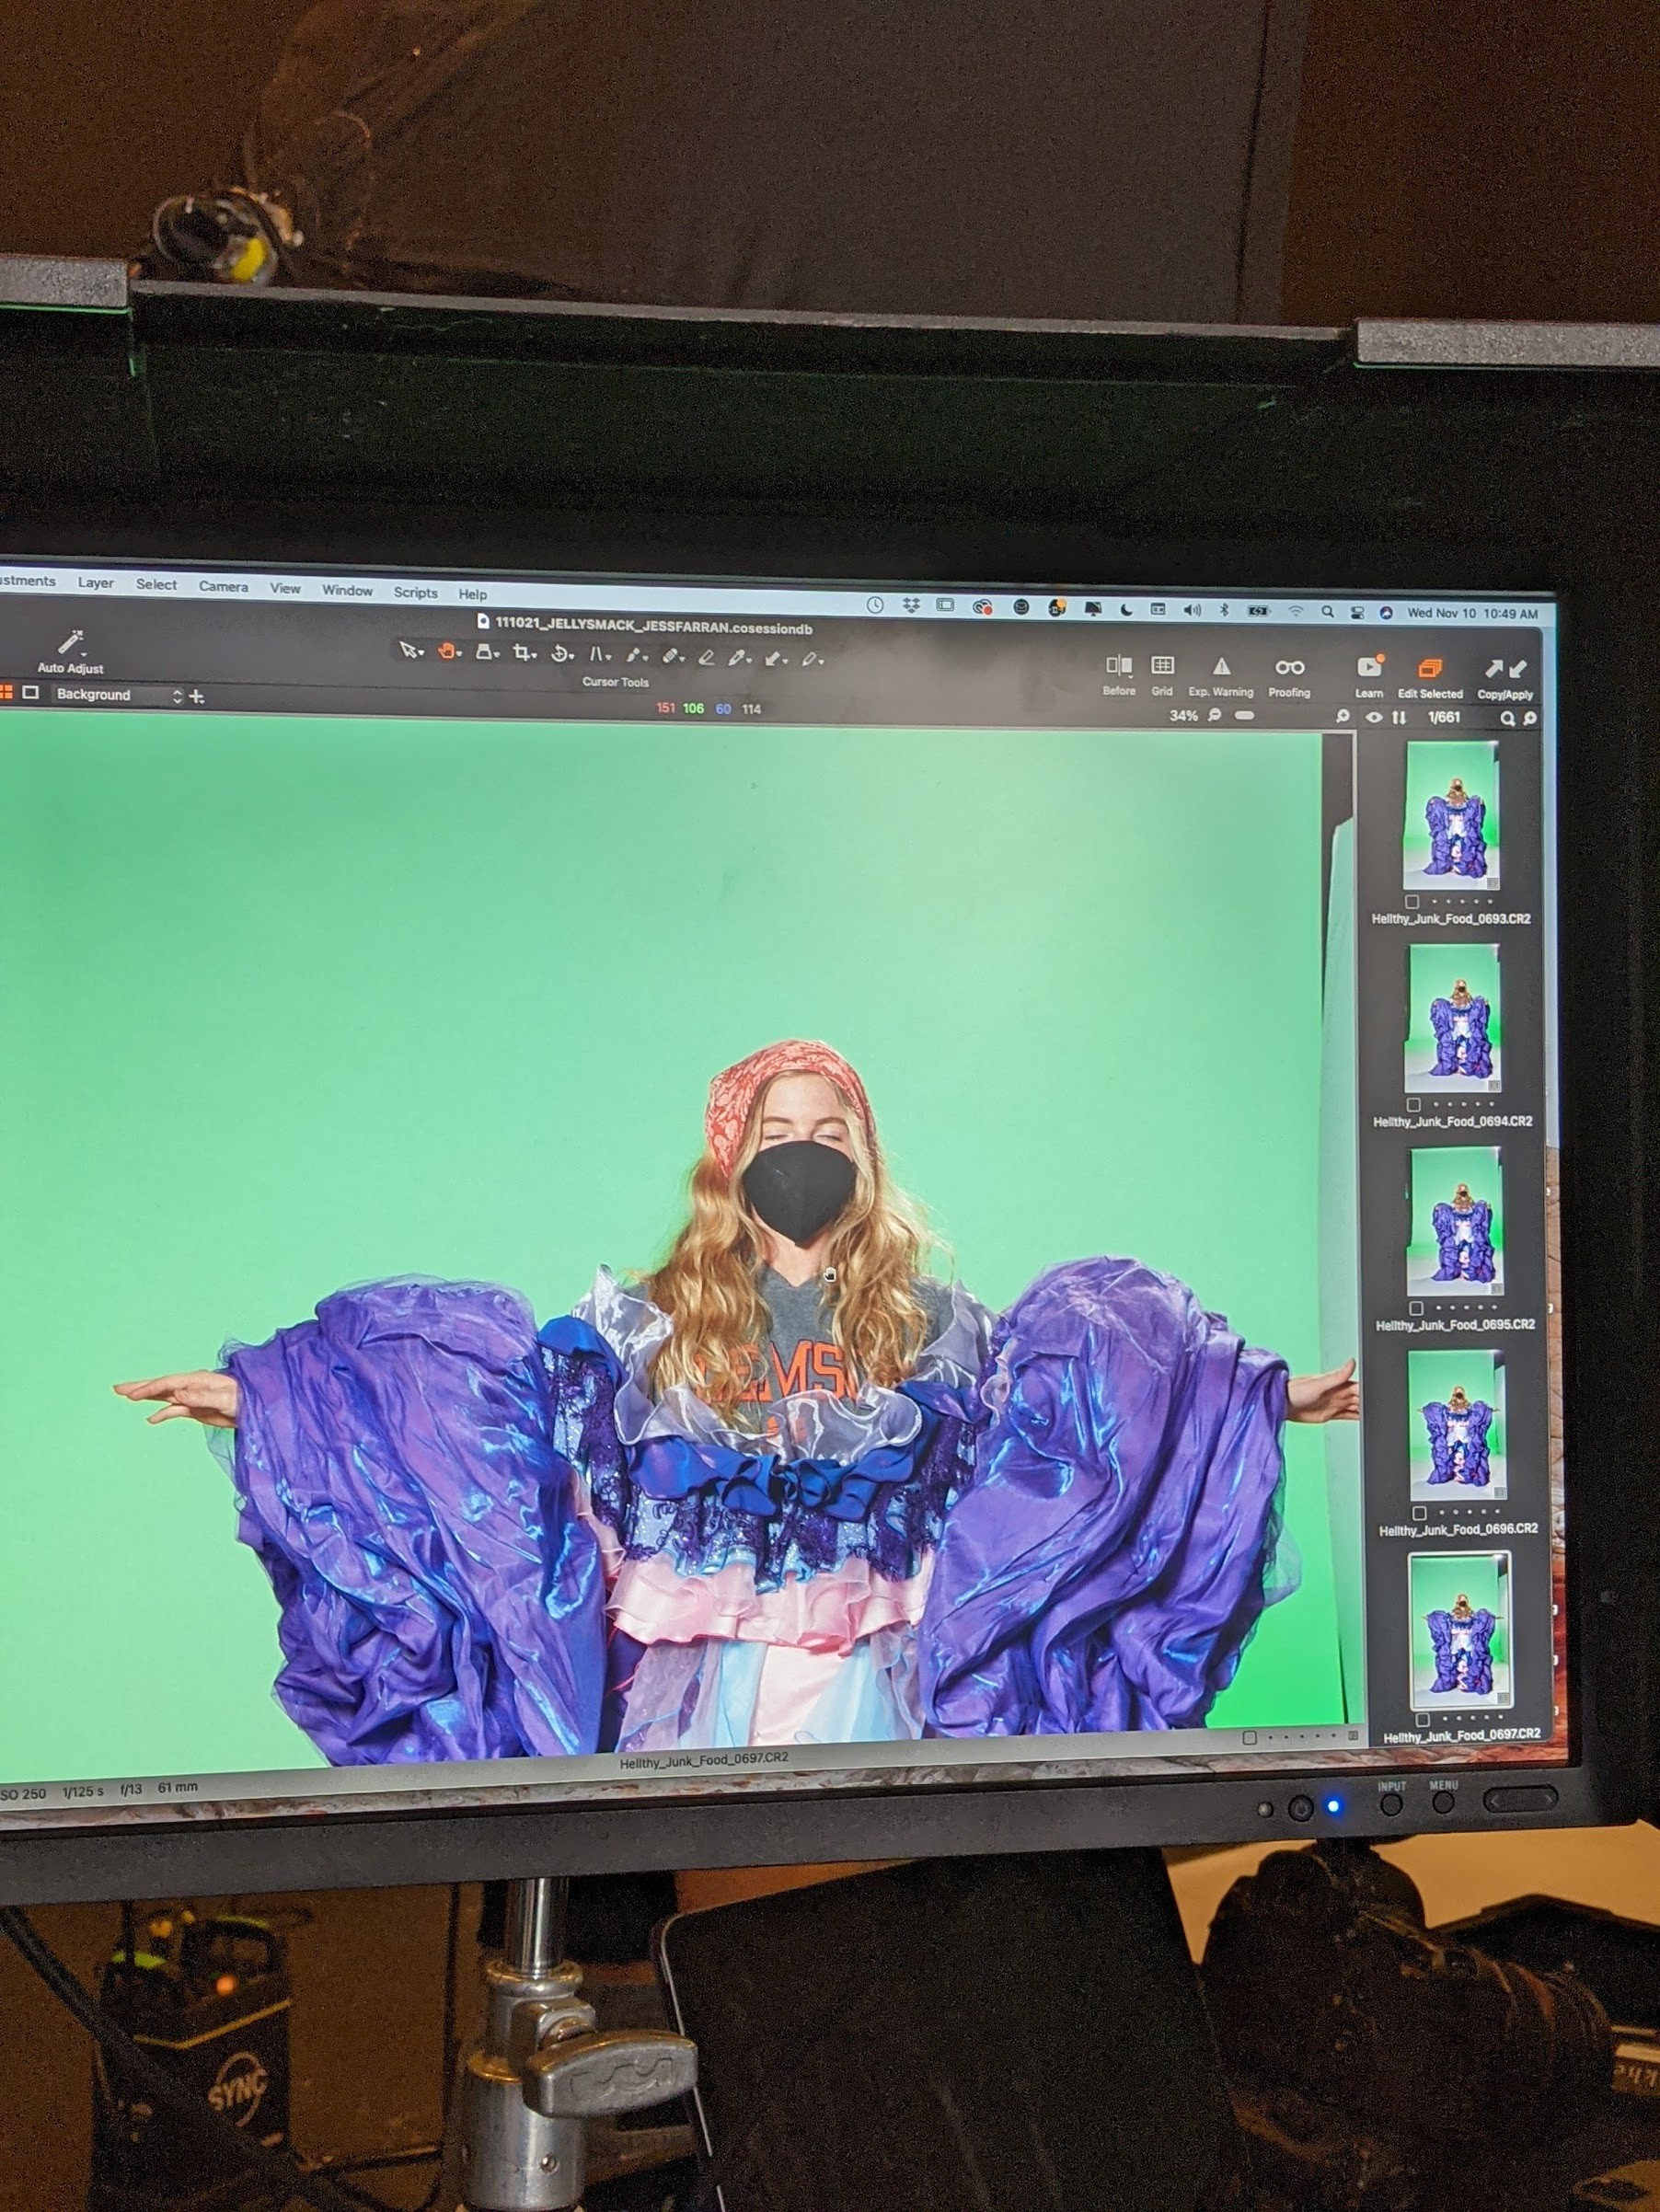Open the Learn video icon
1660x2212 pixels.
(1368, 667)
